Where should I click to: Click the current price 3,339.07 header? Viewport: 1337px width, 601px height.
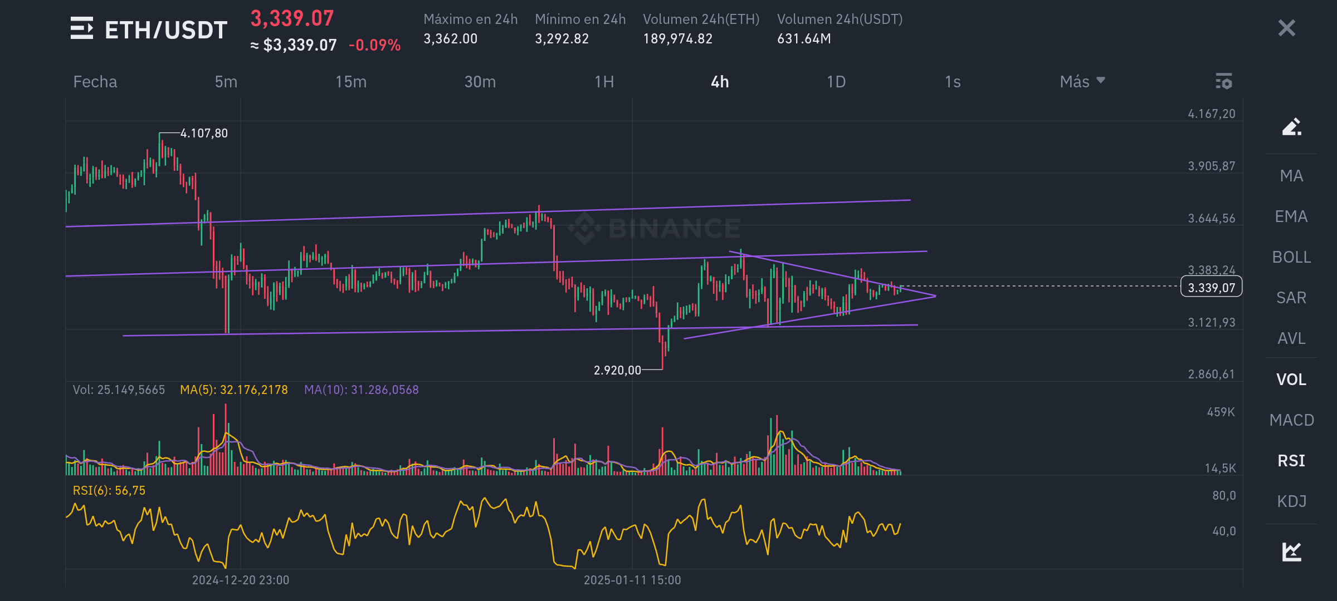[292, 18]
